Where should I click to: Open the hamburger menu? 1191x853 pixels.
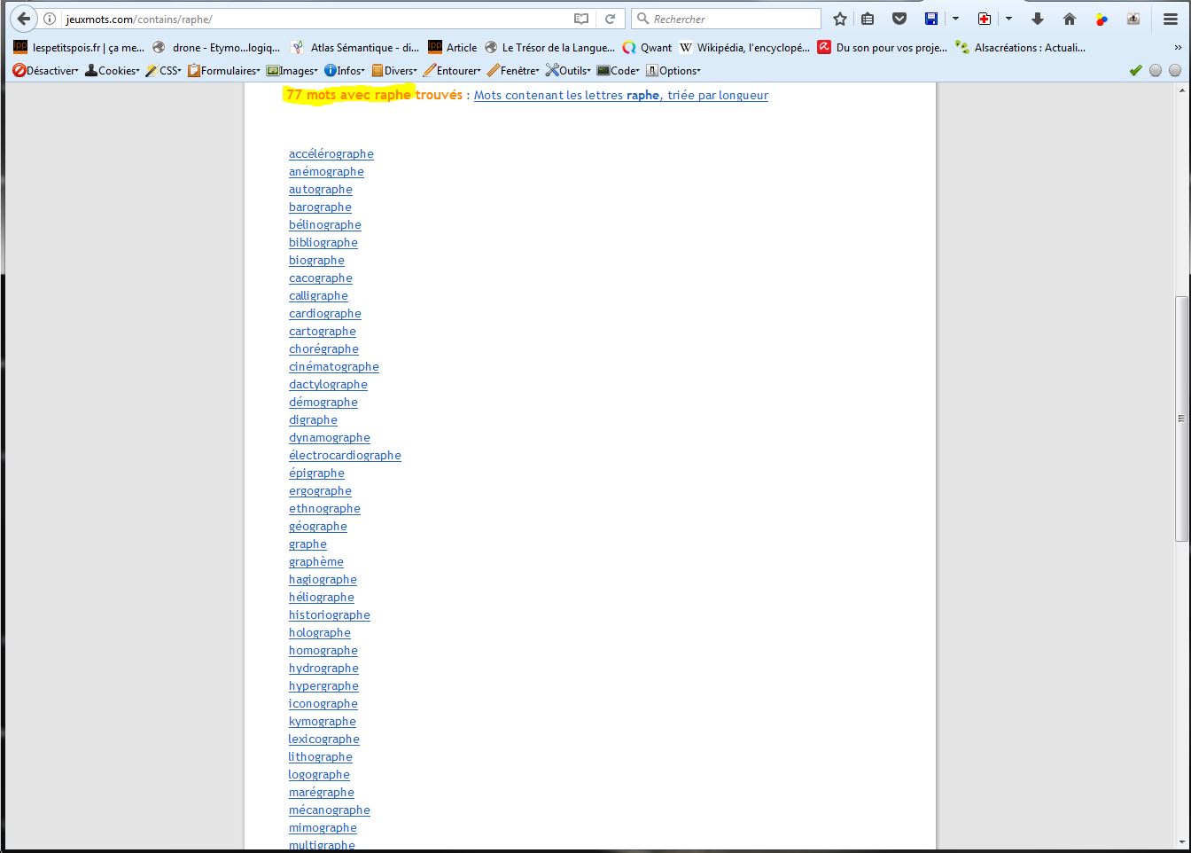[1171, 19]
